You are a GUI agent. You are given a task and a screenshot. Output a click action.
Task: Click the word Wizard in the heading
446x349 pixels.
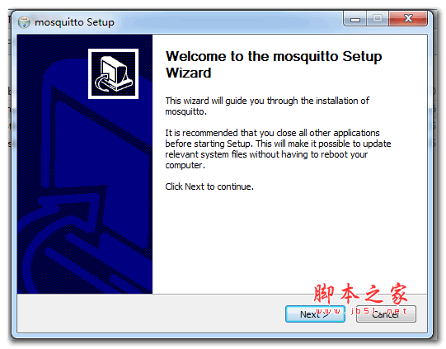click(x=188, y=73)
